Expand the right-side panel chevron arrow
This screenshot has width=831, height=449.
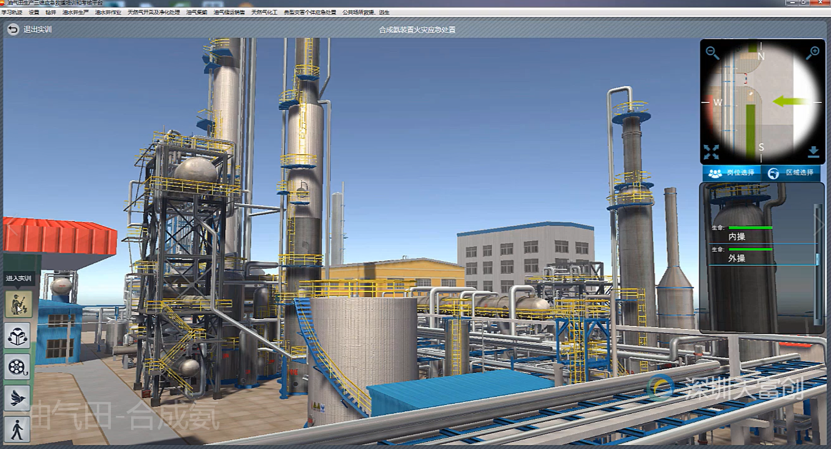pos(821,225)
